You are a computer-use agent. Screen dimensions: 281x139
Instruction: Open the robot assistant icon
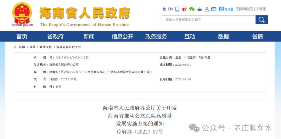tap(200, 9)
